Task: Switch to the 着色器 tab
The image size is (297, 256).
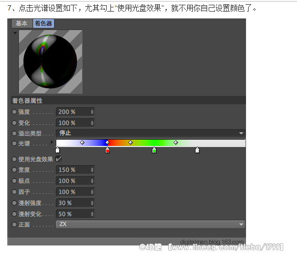Action: pos(44,24)
